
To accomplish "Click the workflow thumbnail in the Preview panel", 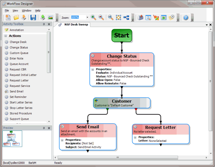I will pos(12,138).
